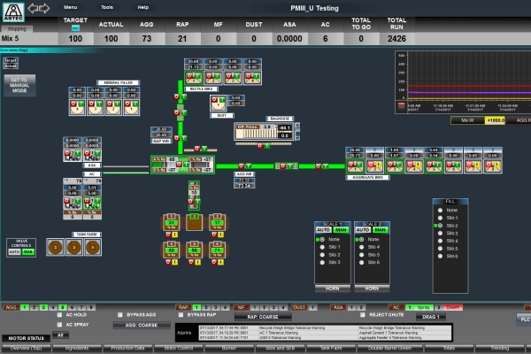Sound the Scale 2 HORN button
Image resolution: width=531 pixels, height=354 pixels.
point(372,289)
